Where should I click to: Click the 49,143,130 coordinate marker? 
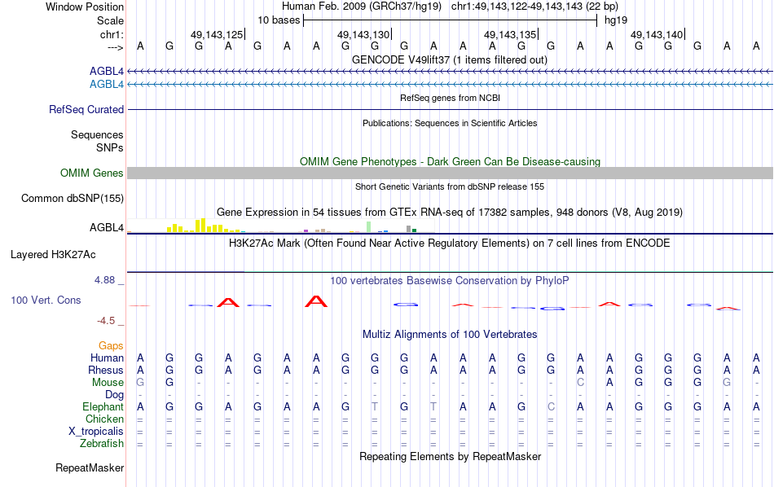point(363,34)
